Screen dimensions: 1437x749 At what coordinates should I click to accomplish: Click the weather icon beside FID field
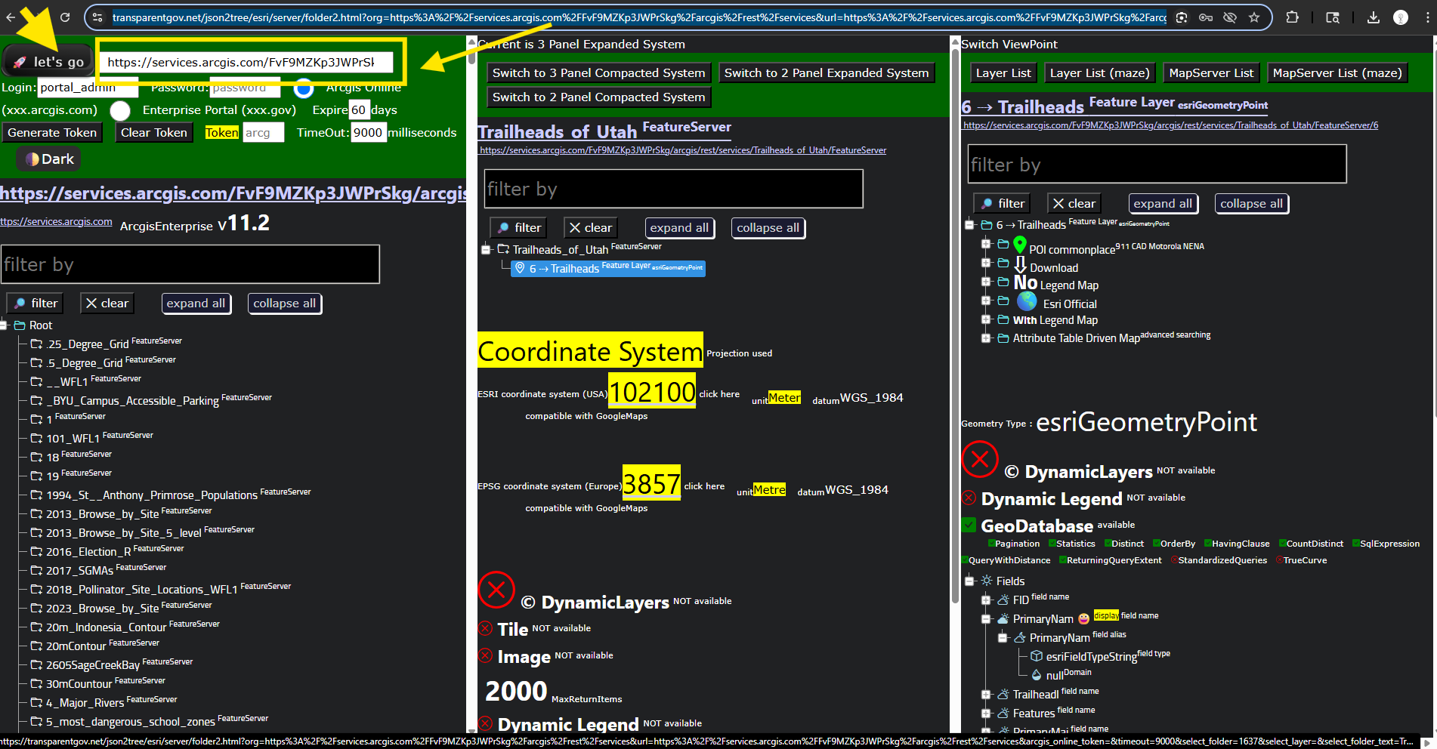tap(1003, 600)
